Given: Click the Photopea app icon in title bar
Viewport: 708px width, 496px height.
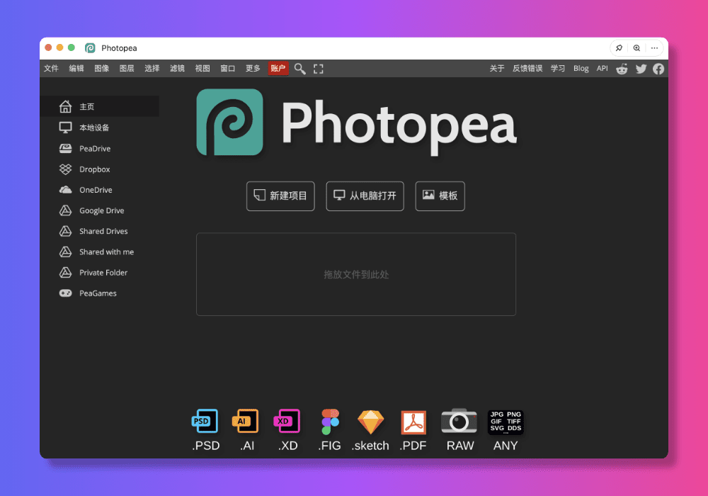Looking at the screenshot, I should pyautogui.click(x=90, y=48).
